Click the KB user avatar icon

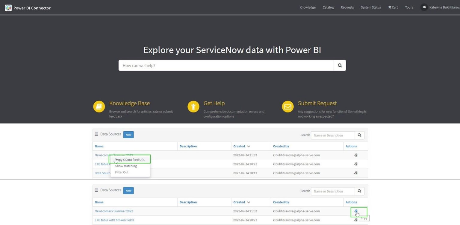point(424,7)
